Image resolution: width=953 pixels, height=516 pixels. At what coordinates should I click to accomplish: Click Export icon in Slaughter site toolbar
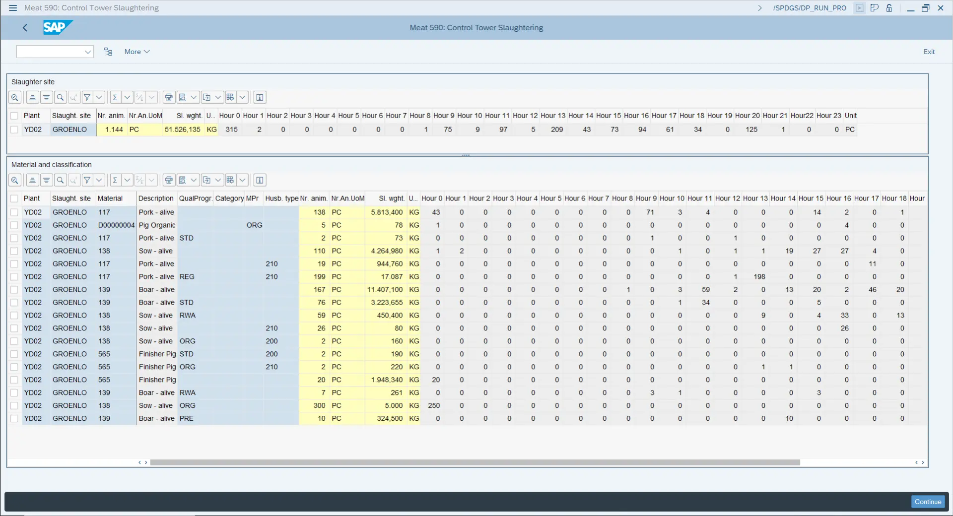(206, 97)
